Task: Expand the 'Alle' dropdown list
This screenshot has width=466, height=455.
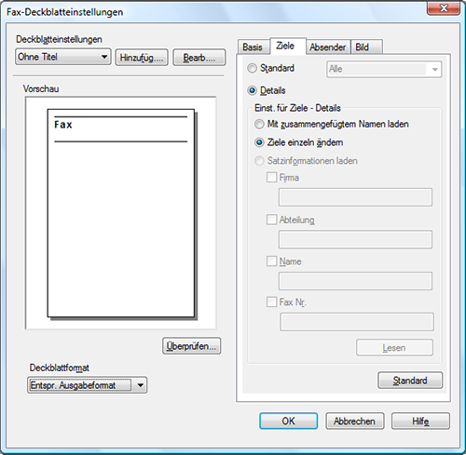Action: [x=384, y=69]
